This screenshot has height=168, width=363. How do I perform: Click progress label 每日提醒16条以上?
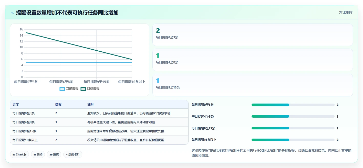click(204, 140)
